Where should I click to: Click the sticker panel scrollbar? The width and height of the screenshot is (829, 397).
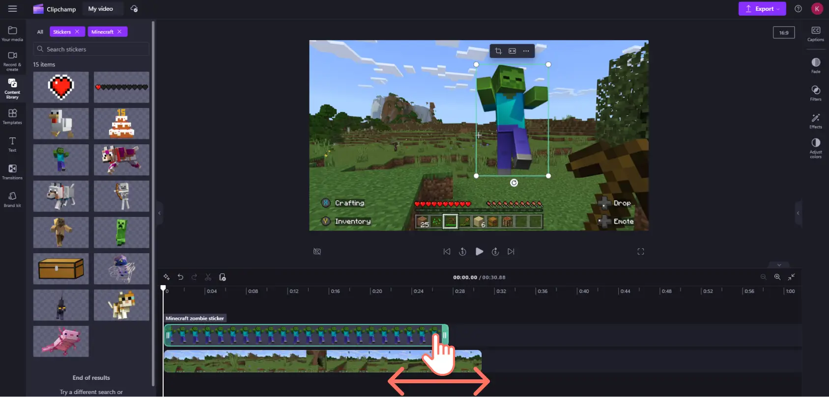[x=153, y=204]
